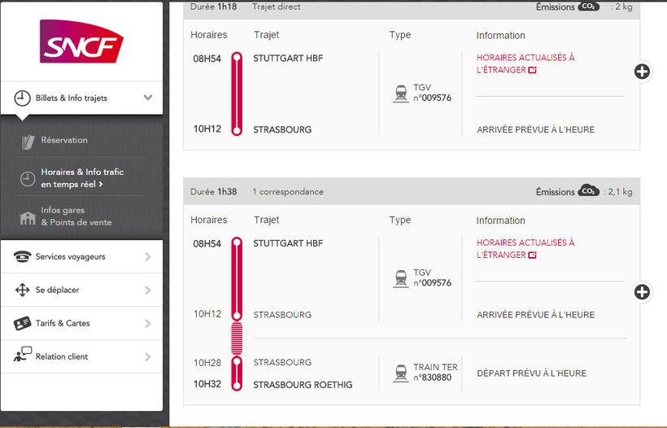Image resolution: width=667 pixels, height=428 pixels.
Task: Expand the first direct trip details with plus
Action: tap(642, 72)
